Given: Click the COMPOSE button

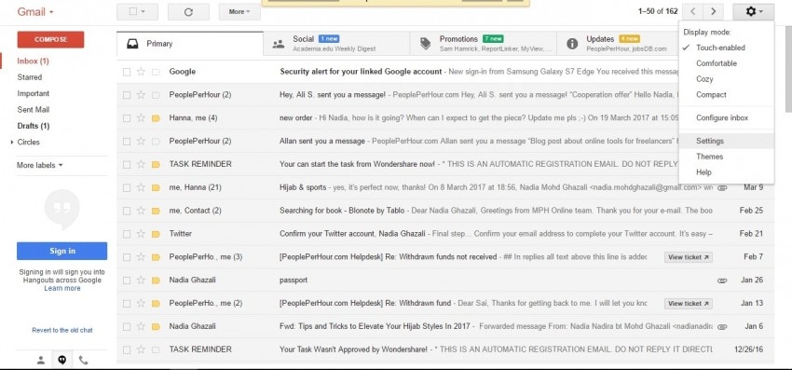Looking at the screenshot, I should 50,39.
